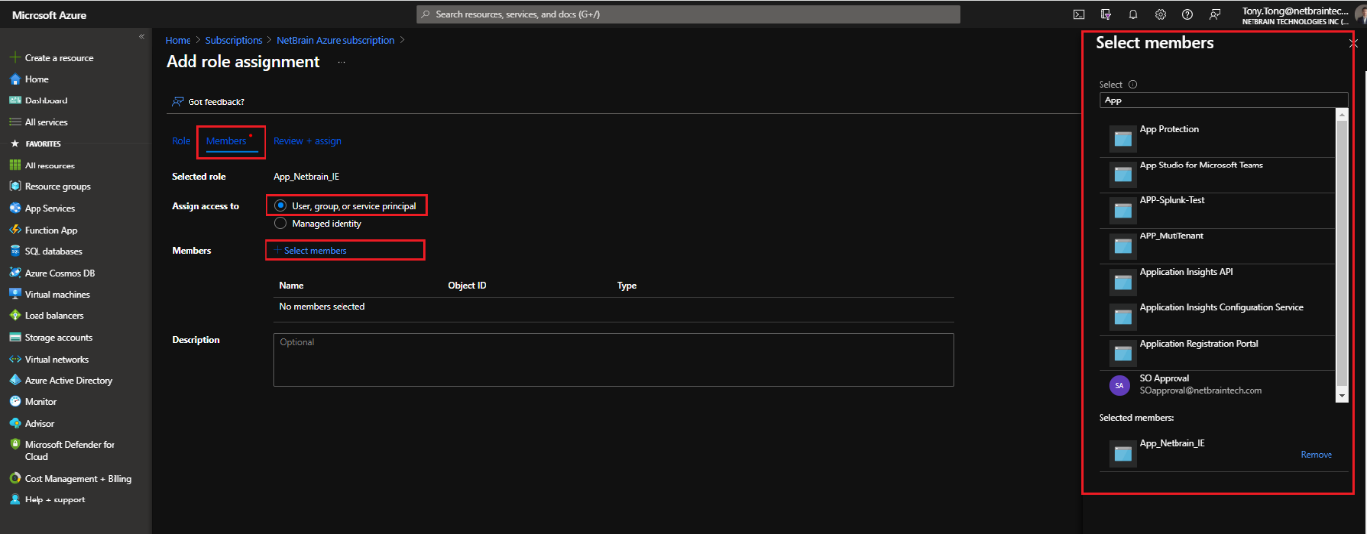Image resolution: width=1367 pixels, height=534 pixels.
Task: Open the feedback icon in top bar
Action: point(1215,14)
